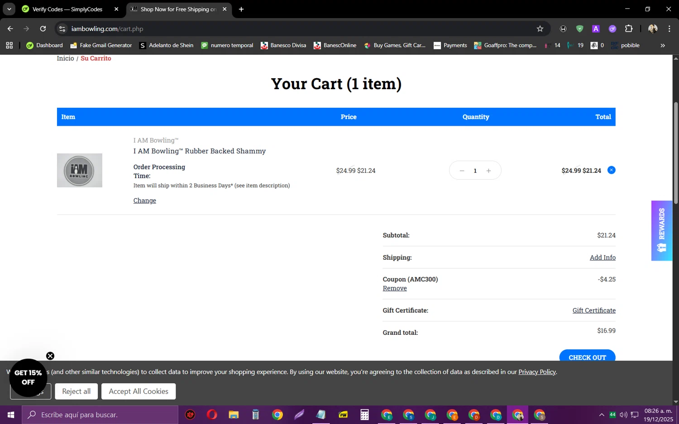Screen dimensions: 679x424
Task: Click the page vertical scrollbar thumb
Action: pyautogui.click(x=676, y=153)
